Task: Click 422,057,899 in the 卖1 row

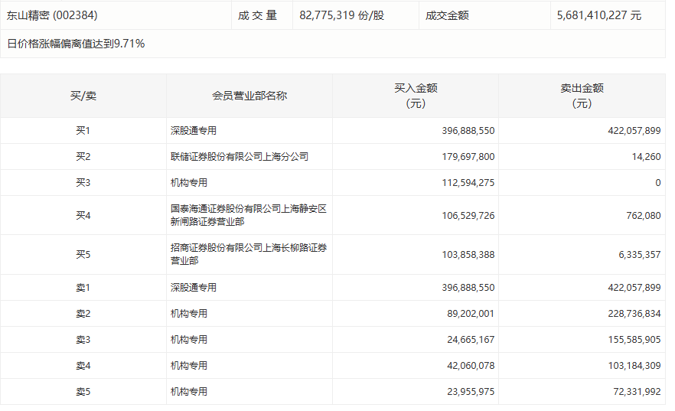Action: [634, 288]
